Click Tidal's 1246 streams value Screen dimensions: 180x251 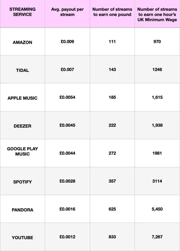pos(157,69)
